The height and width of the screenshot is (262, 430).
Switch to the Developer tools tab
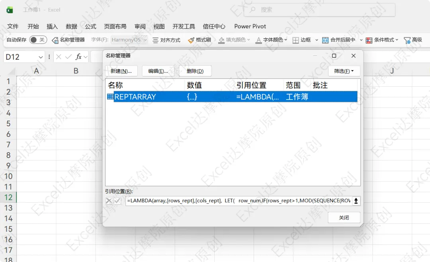pos(184,26)
